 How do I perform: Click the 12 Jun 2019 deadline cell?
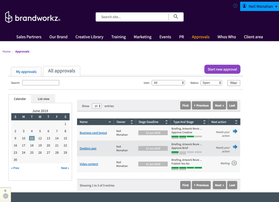tap(153, 164)
